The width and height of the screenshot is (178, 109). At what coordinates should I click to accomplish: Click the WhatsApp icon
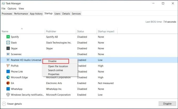(8, 89)
